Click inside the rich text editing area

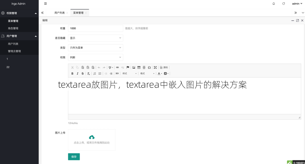(184, 96)
